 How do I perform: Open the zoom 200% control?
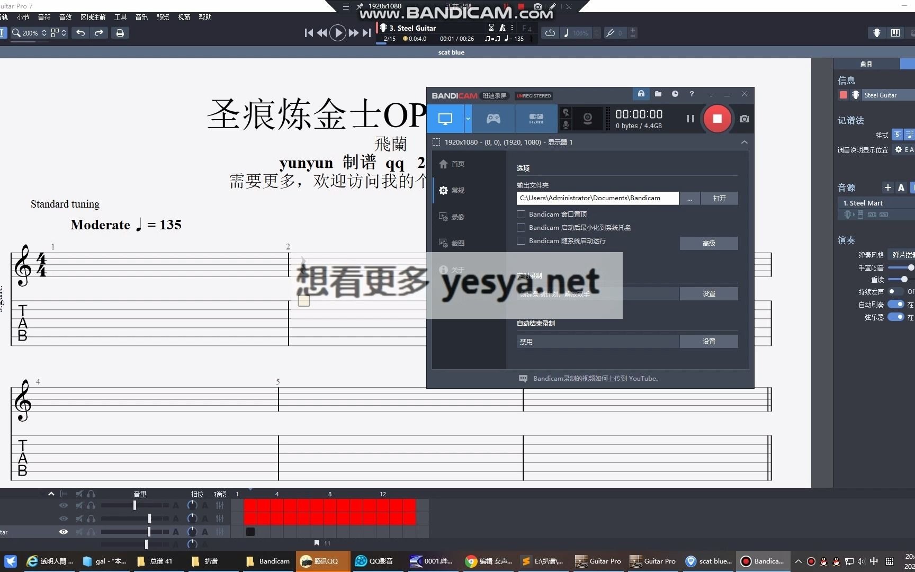[30, 33]
